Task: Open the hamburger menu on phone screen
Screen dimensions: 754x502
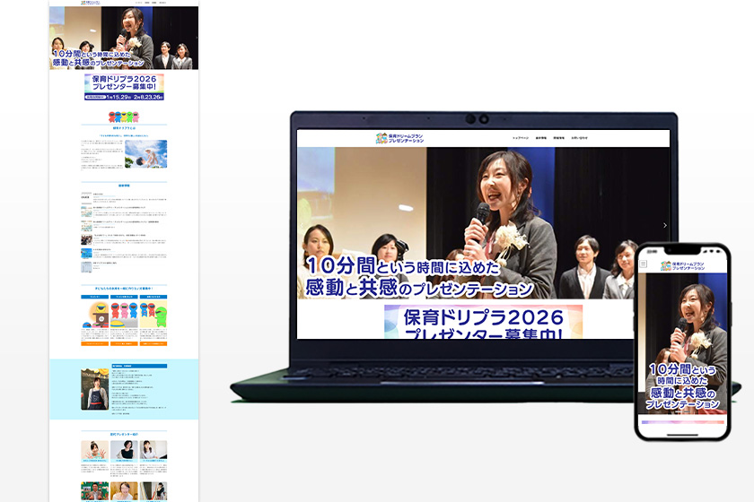Action: point(644,265)
